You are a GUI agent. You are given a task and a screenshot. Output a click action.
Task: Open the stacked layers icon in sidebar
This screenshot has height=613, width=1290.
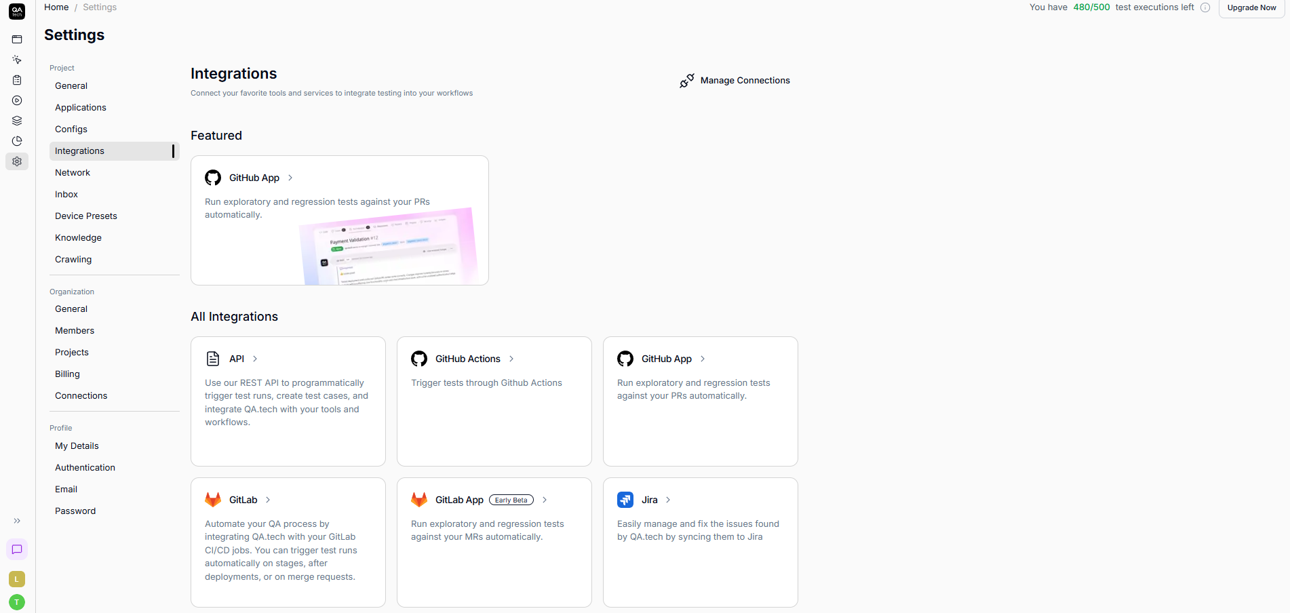pos(17,121)
